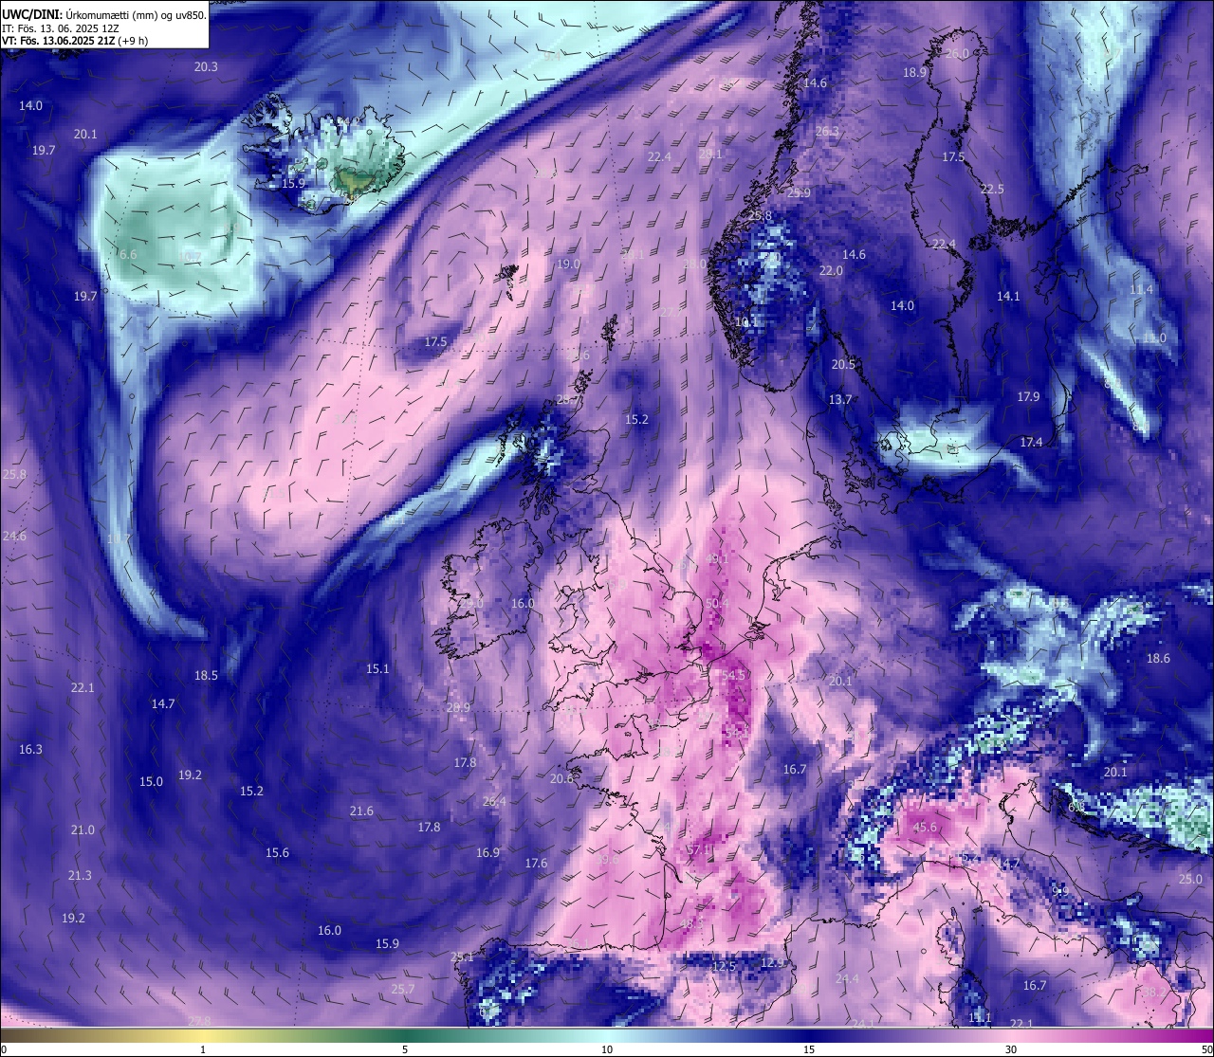Click the 25.9 value on Norway's coast
The width and height of the screenshot is (1214, 1057).
tap(800, 193)
